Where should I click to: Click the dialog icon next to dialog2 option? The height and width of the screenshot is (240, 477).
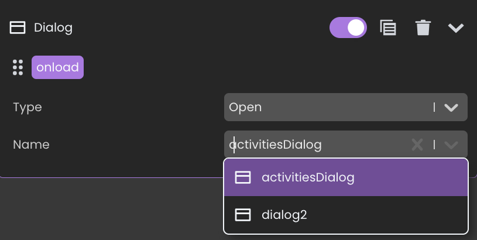point(243,215)
